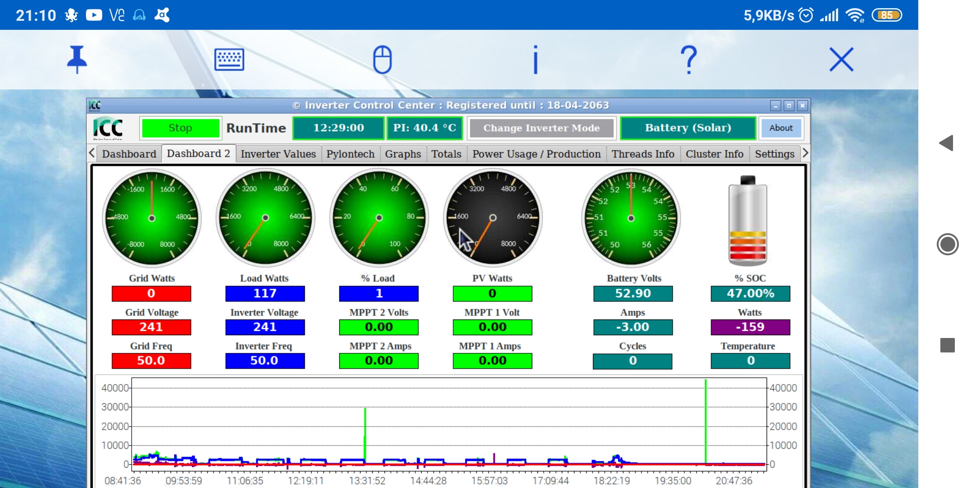
Task: Open the on-screen keyboard icon
Action: click(229, 59)
